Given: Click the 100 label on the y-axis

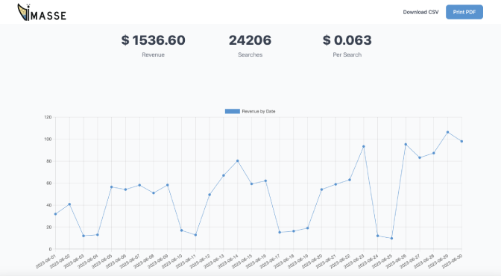Looking at the screenshot, I should point(48,139).
